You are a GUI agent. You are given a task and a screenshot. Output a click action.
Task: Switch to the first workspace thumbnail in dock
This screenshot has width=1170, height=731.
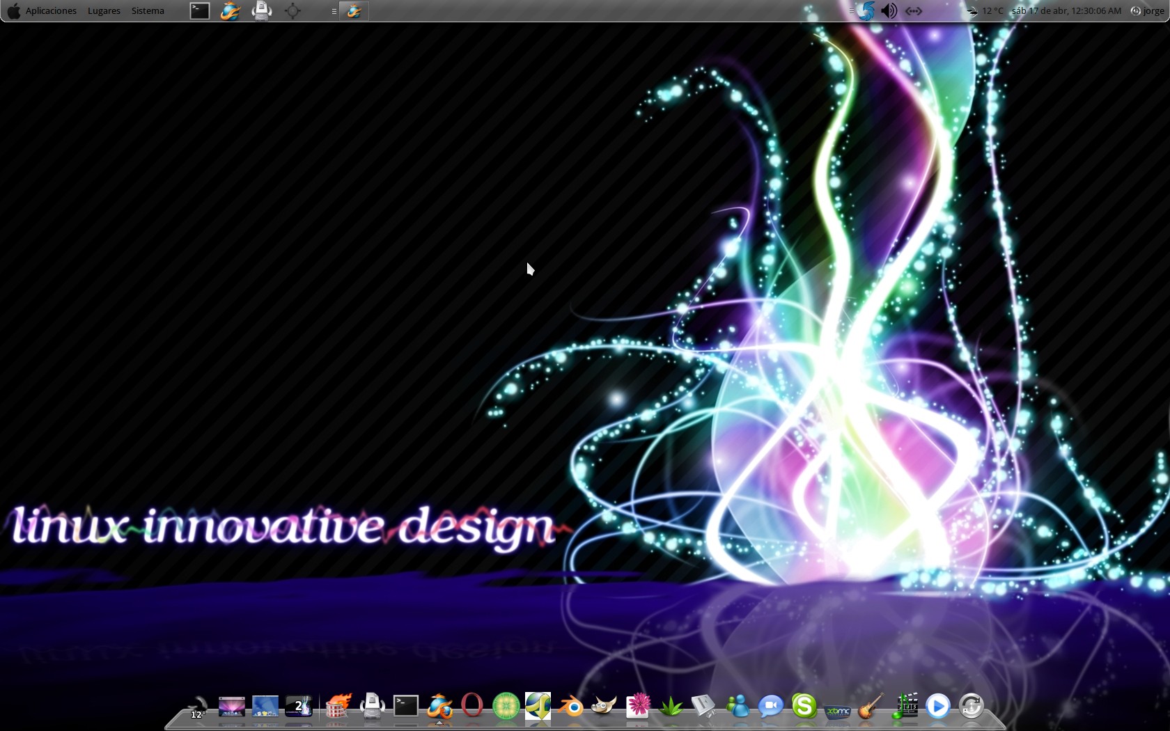(x=232, y=707)
